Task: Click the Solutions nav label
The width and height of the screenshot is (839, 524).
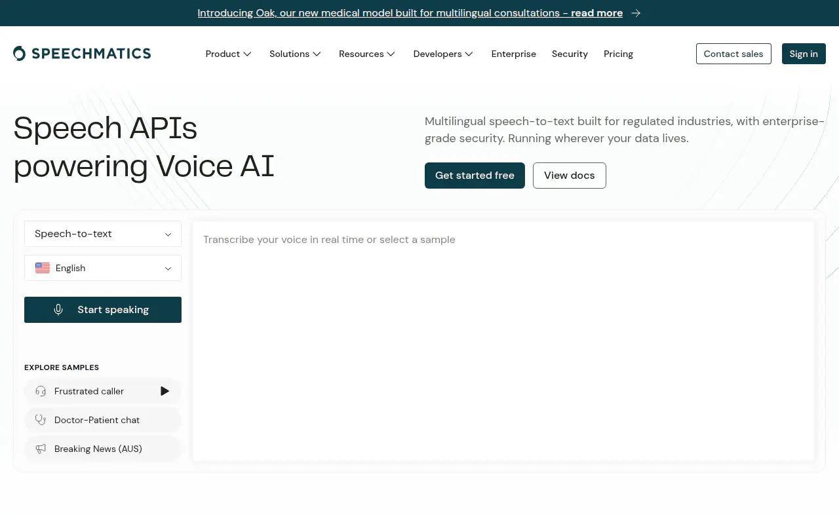Action: pyautogui.click(x=289, y=54)
